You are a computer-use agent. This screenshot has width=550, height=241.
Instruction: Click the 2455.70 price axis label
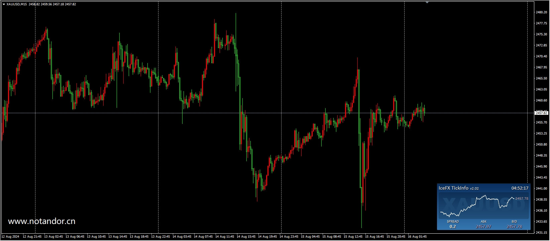[541, 123]
